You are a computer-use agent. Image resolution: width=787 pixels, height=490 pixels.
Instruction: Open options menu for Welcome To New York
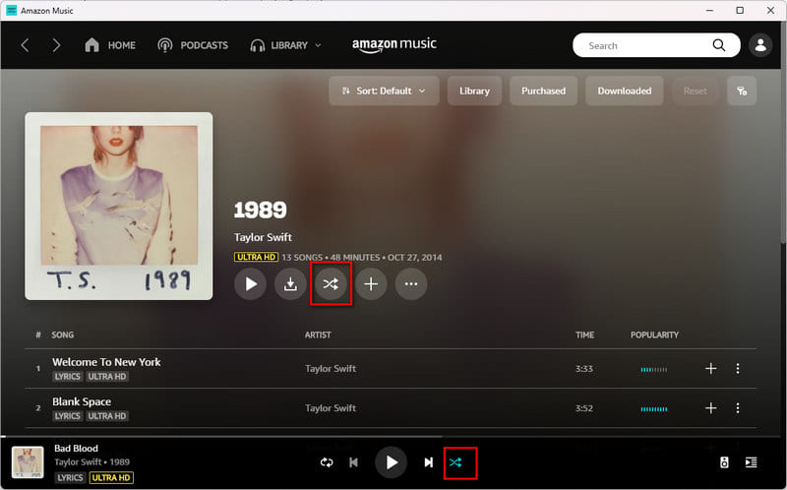coord(737,369)
